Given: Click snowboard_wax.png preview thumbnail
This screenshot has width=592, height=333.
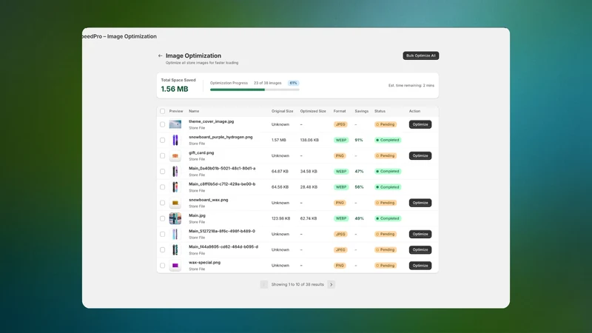Looking at the screenshot, I should (x=175, y=203).
